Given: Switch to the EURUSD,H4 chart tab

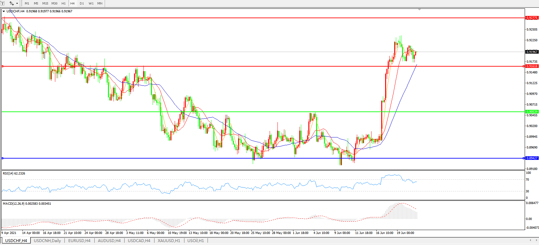Looking at the screenshot, I should (79, 241).
